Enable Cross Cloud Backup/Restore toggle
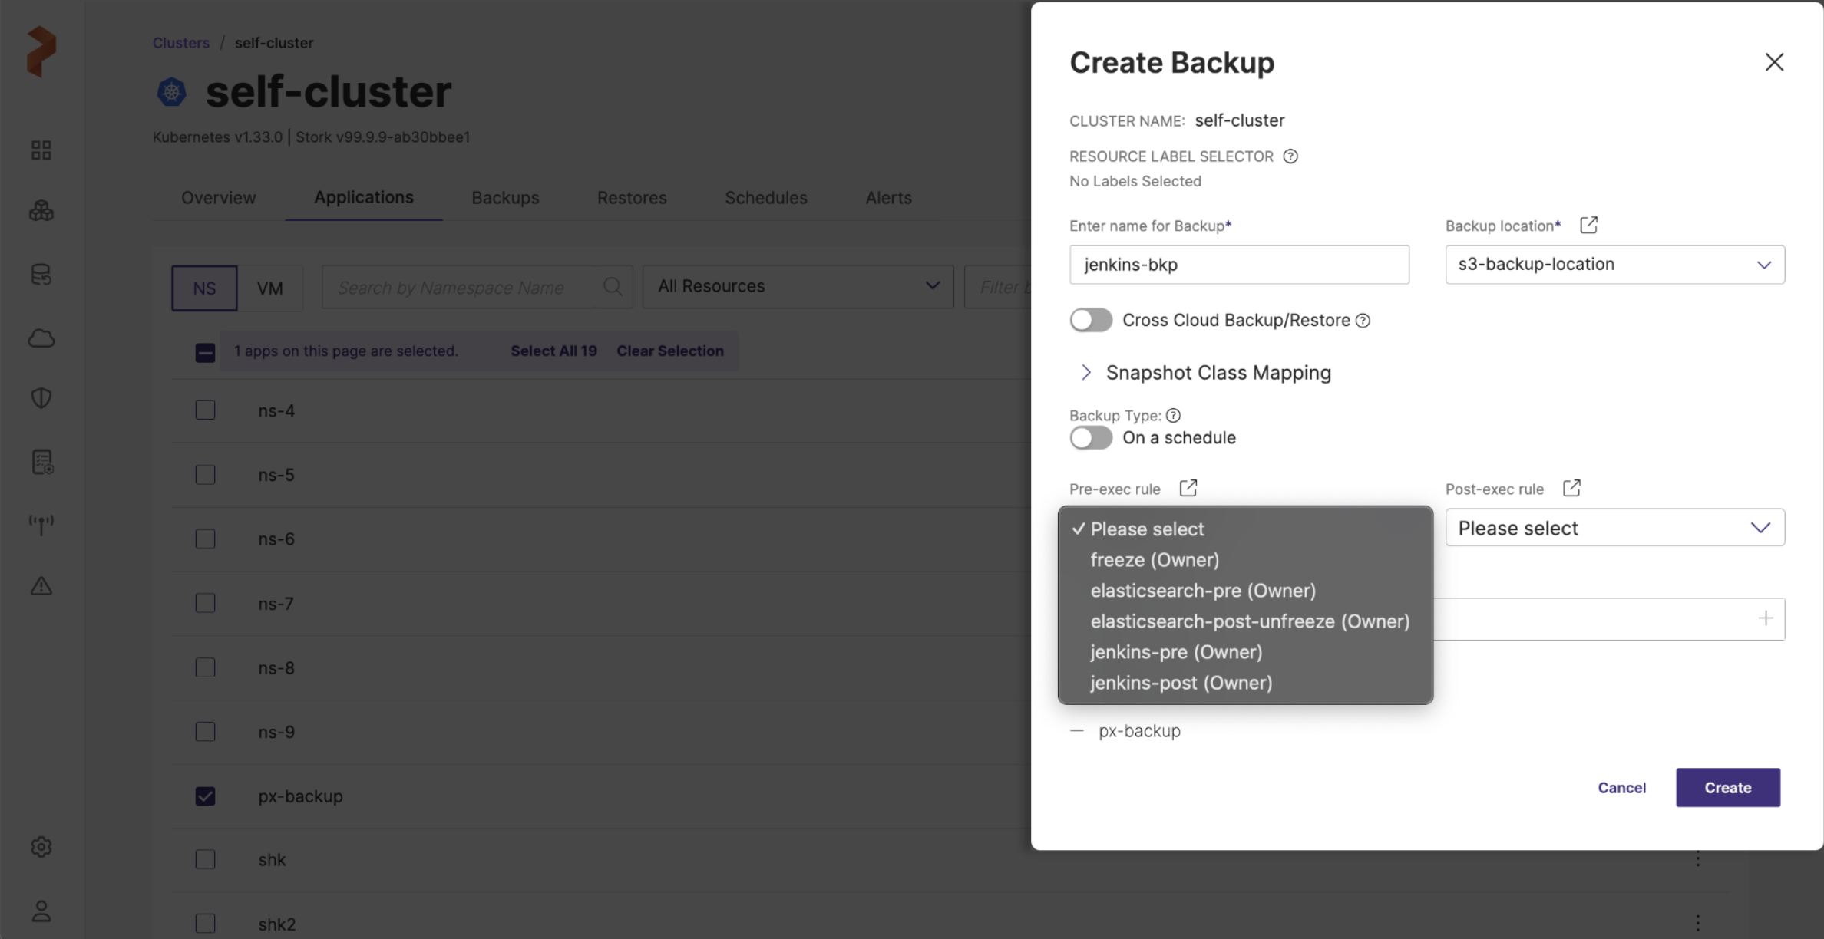This screenshot has width=1824, height=939. tap(1090, 320)
